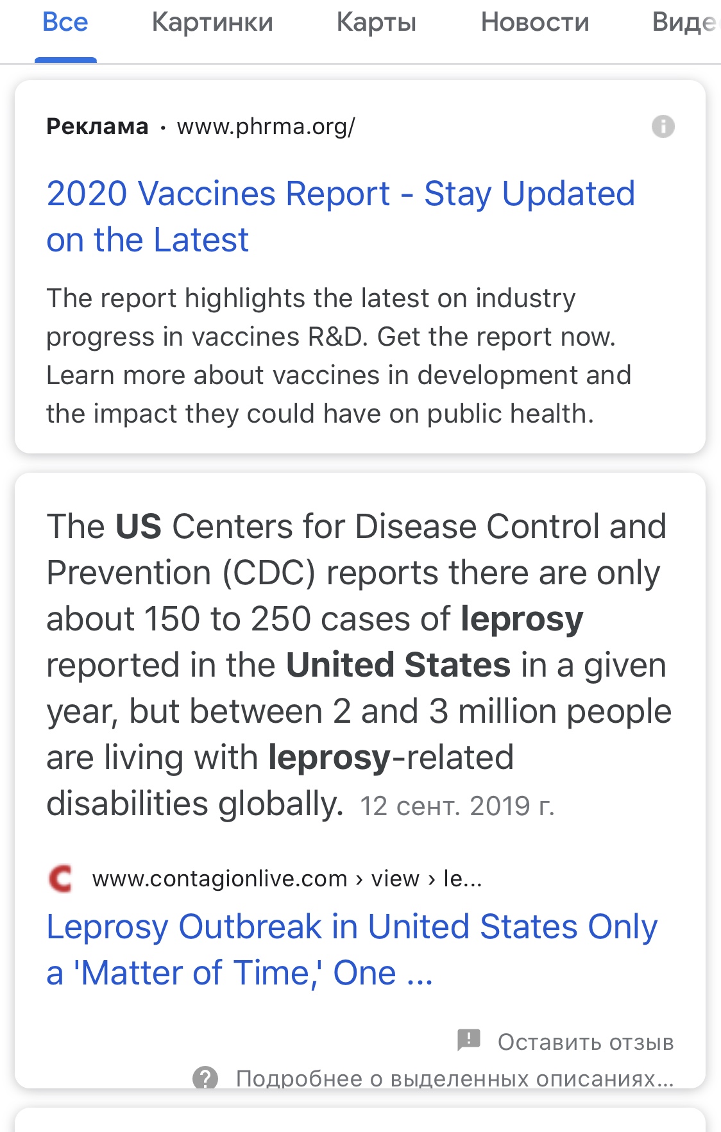Click the Contagionlive site favicon

click(x=61, y=878)
